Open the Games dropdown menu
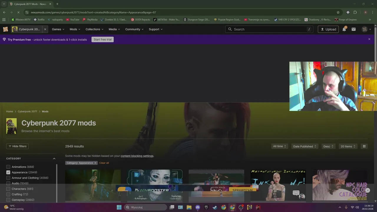 coord(58,29)
